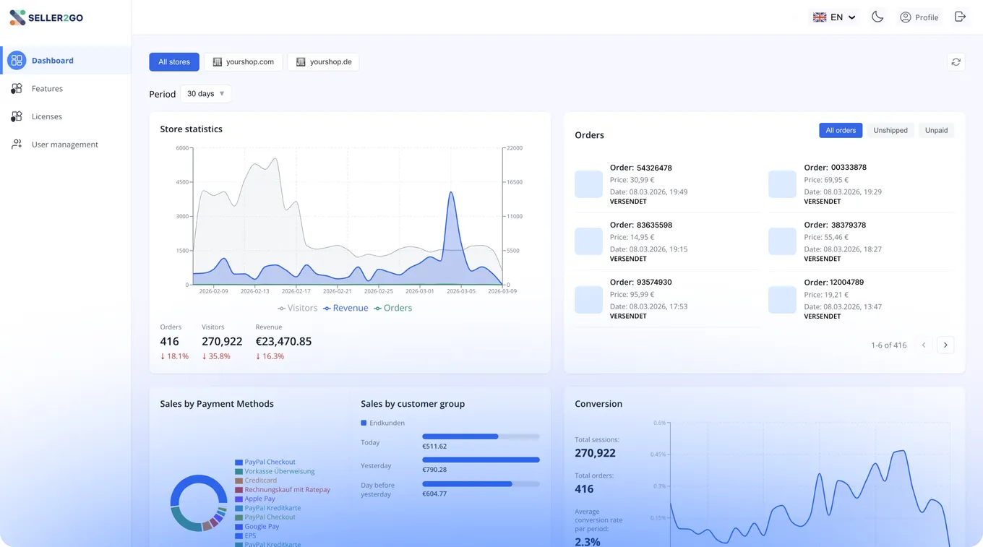Click the Sales by Payment Methods heading
Image resolution: width=983 pixels, height=547 pixels.
[217, 404]
